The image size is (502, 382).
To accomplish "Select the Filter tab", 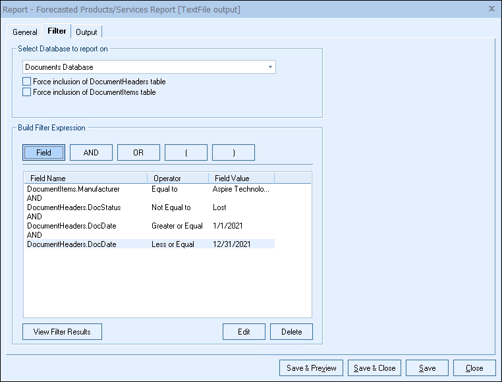I will point(57,32).
